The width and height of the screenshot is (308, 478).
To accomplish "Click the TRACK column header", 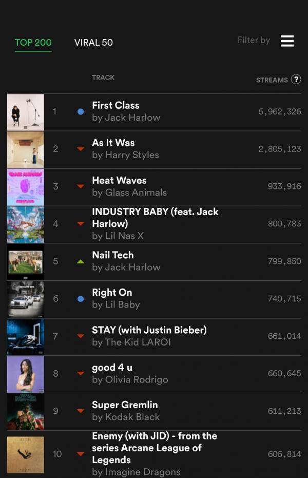I will tap(103, 78).
